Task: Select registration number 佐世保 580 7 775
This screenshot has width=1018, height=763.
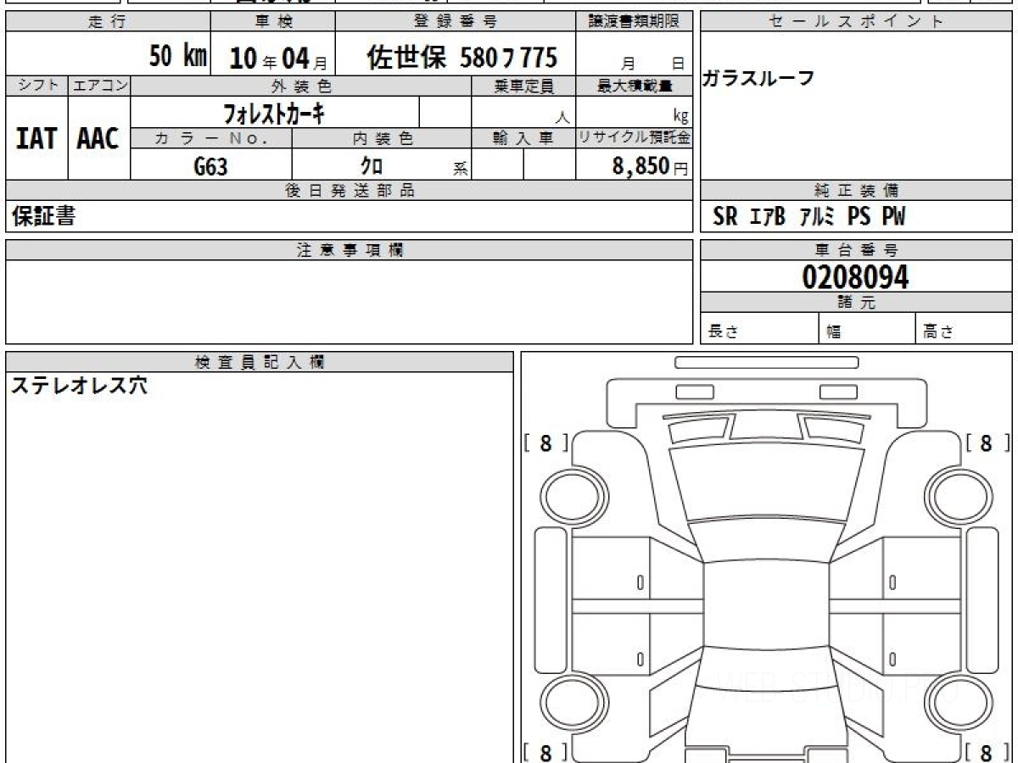Action: tap(461, 58)
